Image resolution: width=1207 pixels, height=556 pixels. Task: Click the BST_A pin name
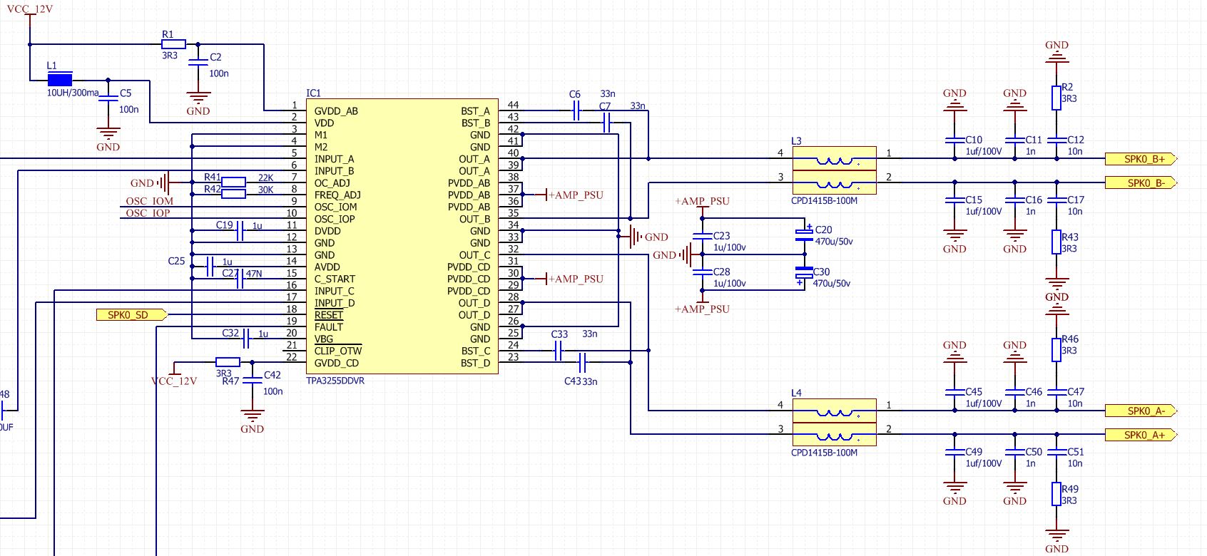coord(476,111)
